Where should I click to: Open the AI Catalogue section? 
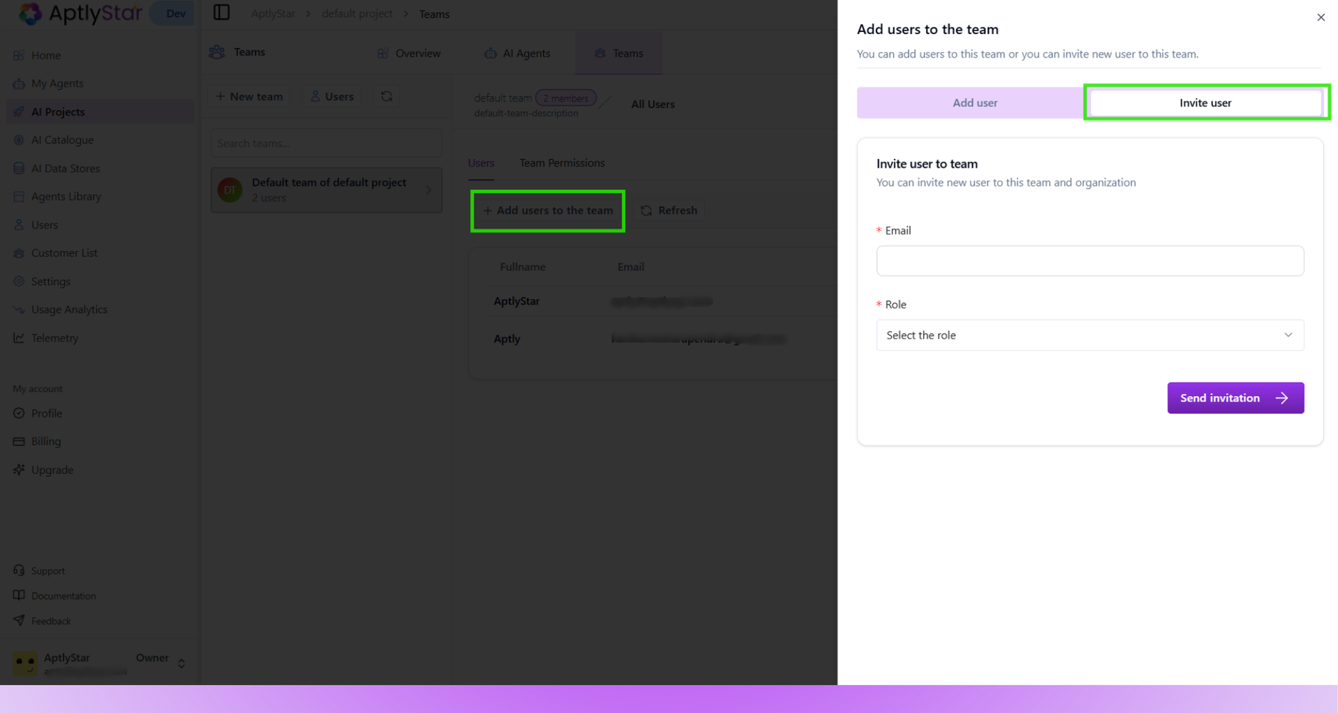click(62, 140)
